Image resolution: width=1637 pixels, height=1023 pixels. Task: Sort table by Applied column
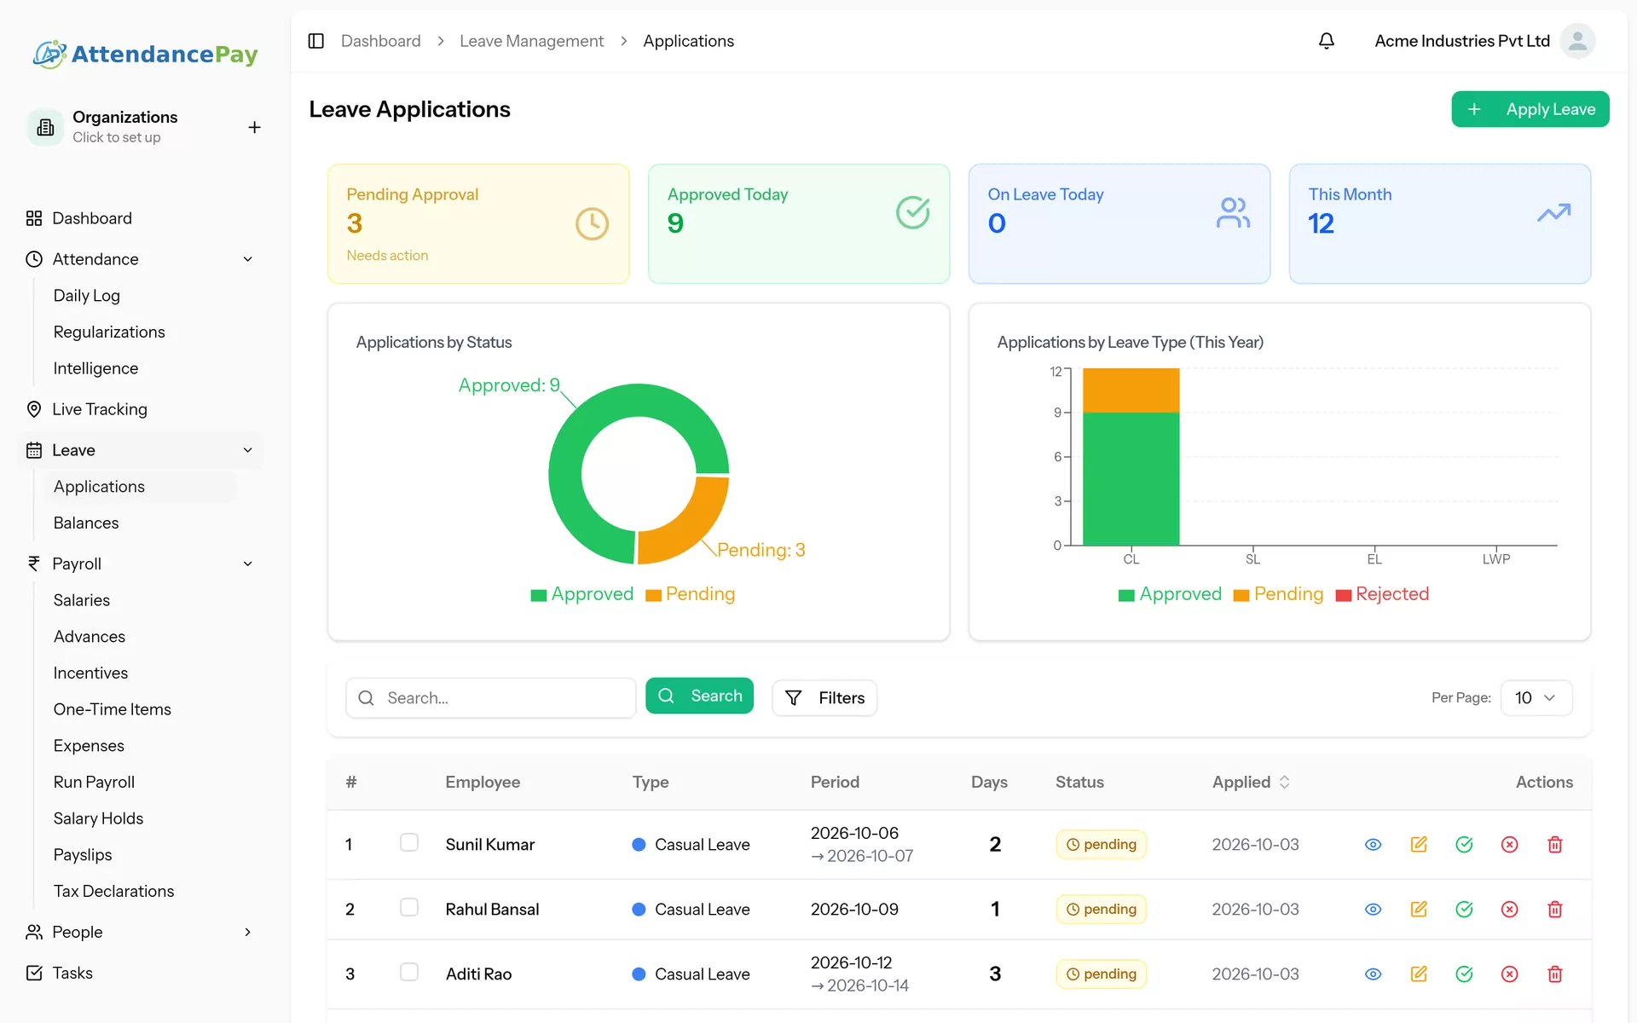[1251, 782]
